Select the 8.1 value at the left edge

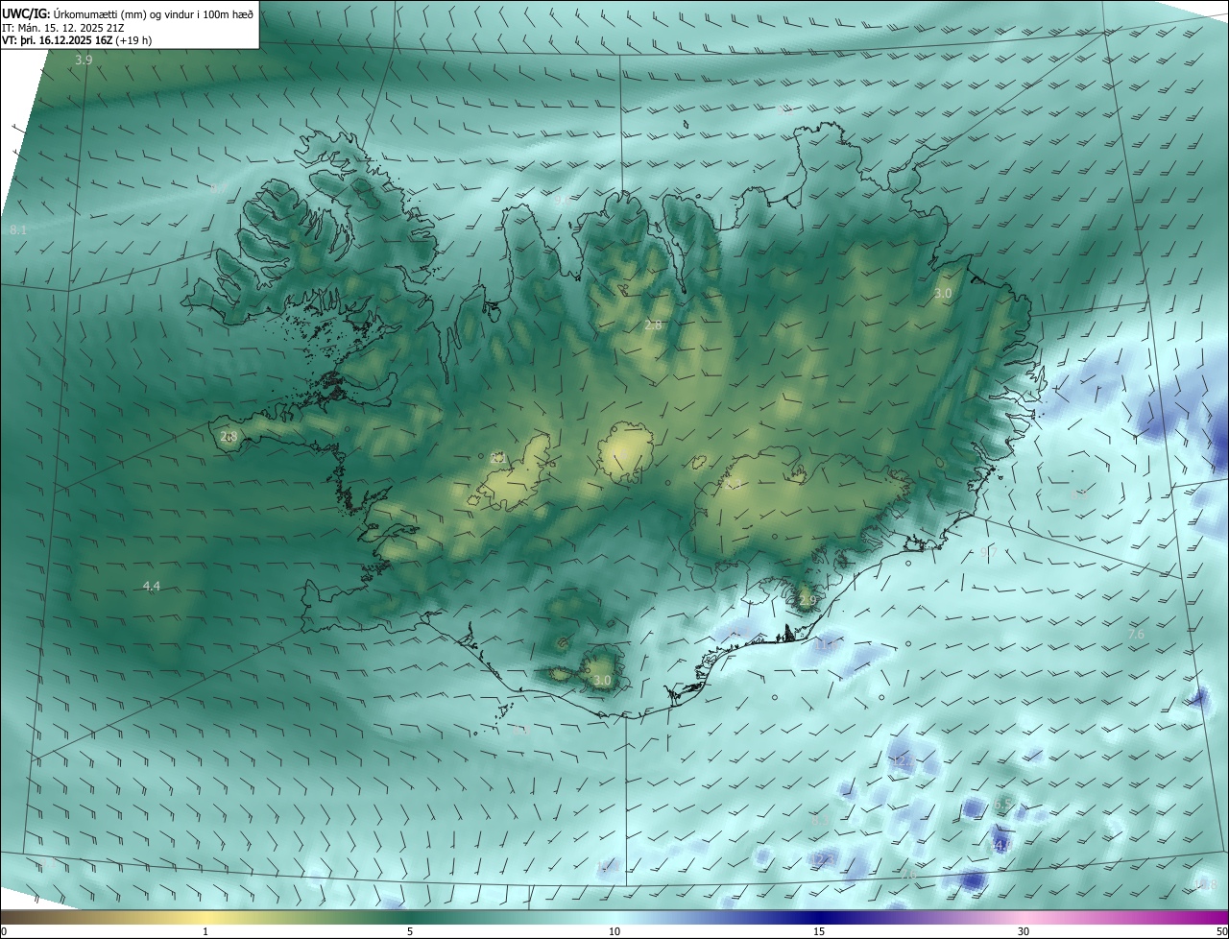(x=18, y=230)
